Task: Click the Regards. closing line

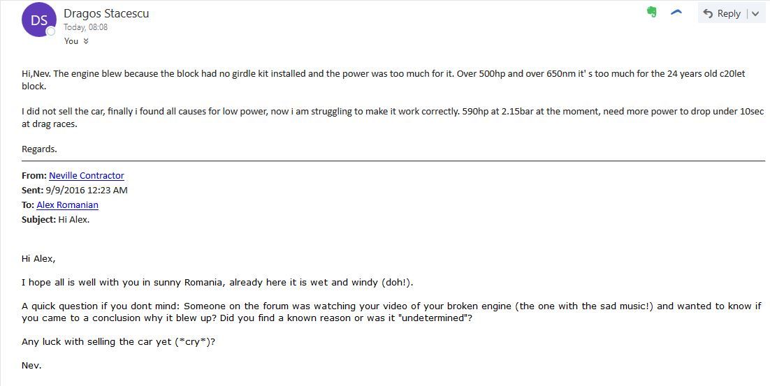Action: 39,149
